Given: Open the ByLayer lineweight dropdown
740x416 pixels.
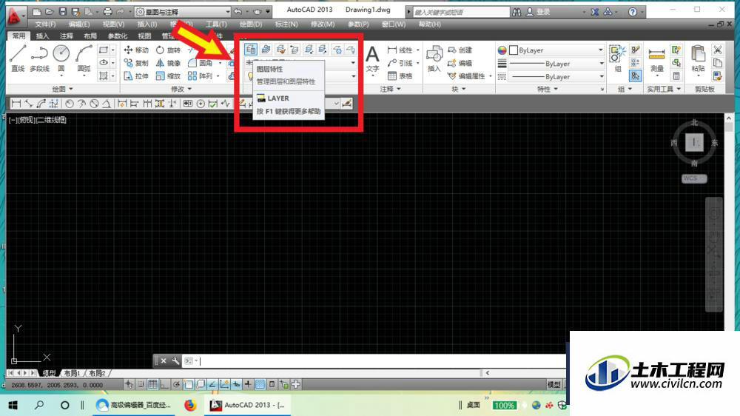Looking at the screenshot, I should click(557, 63).
